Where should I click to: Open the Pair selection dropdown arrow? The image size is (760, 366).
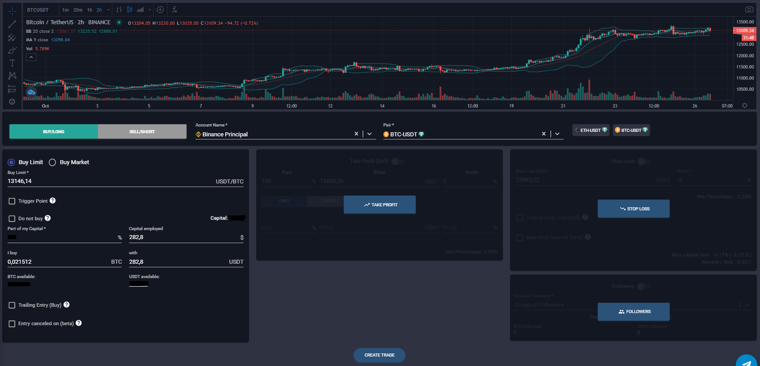pyautogui.click(x=557, y=134)
